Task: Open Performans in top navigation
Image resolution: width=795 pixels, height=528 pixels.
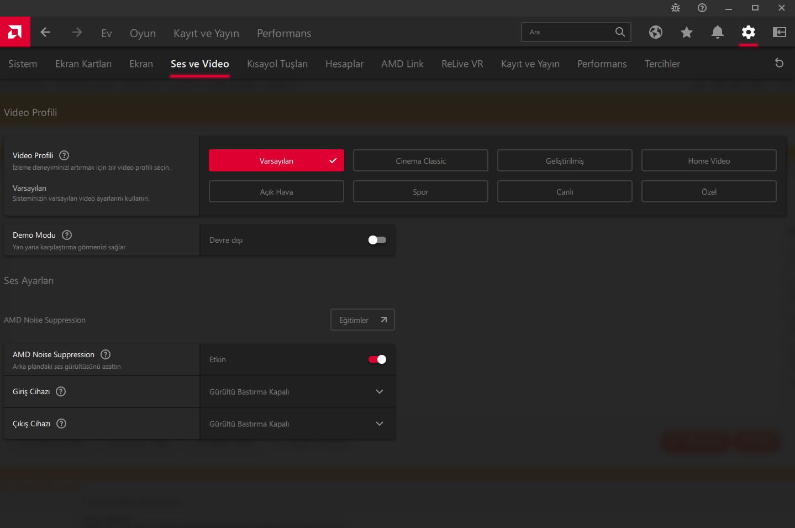Action: (x=284, y=33)
